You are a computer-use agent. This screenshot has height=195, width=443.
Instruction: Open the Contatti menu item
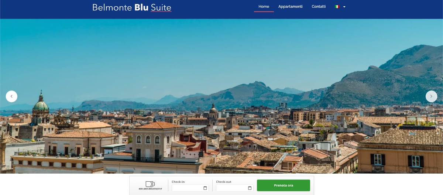(319, 7)
